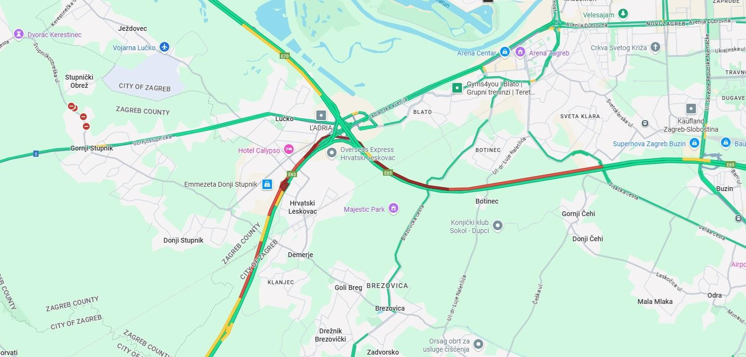Click the Arena Zagreb venue icon
The height and width of the screenshot is (357, 746).
(520, 52)
